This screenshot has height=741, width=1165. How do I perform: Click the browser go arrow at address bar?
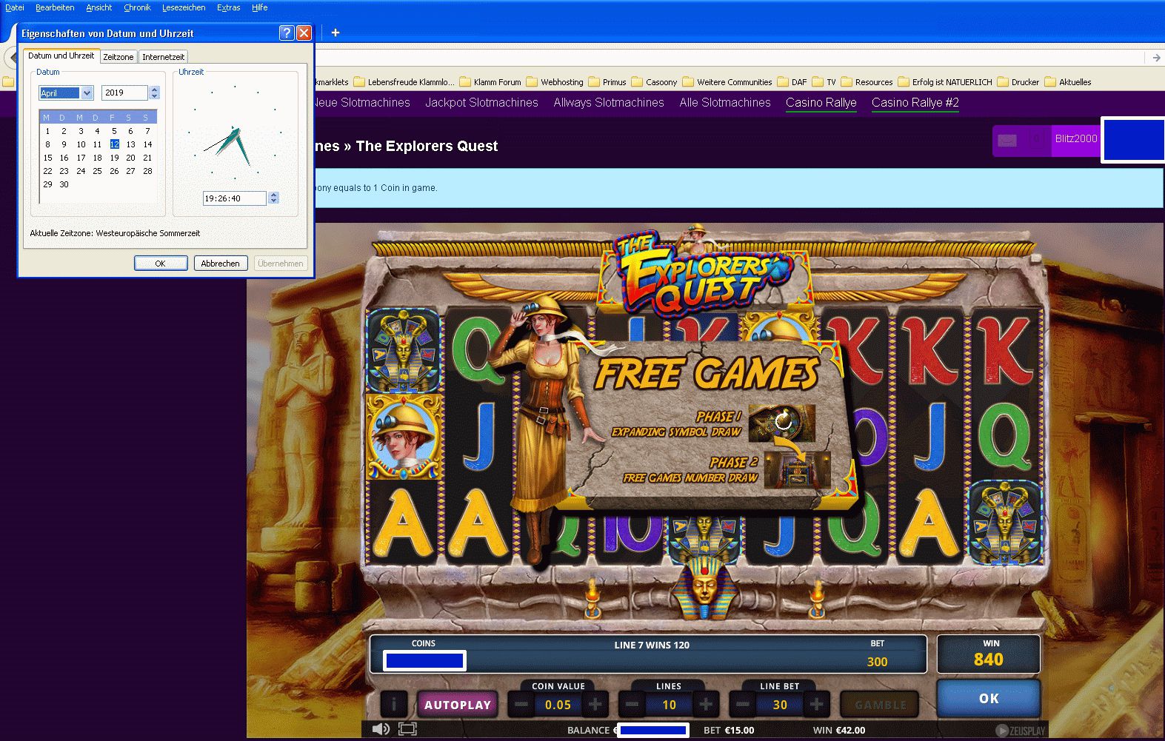(x=1156, y=58)
